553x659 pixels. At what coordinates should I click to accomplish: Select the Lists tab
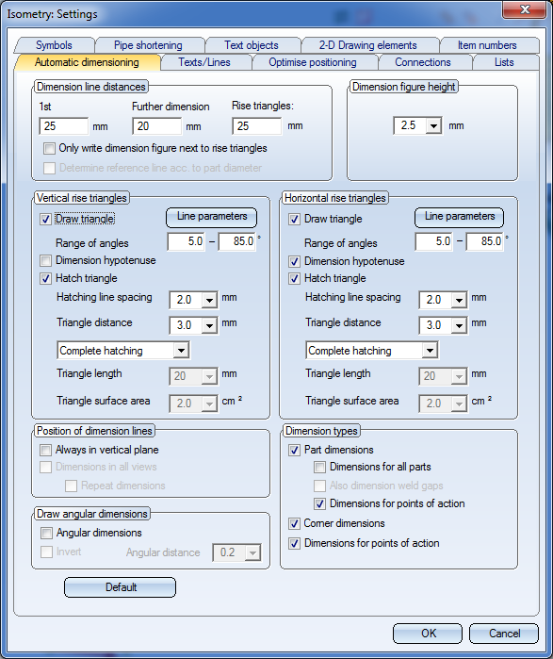[x=504, y=62]
